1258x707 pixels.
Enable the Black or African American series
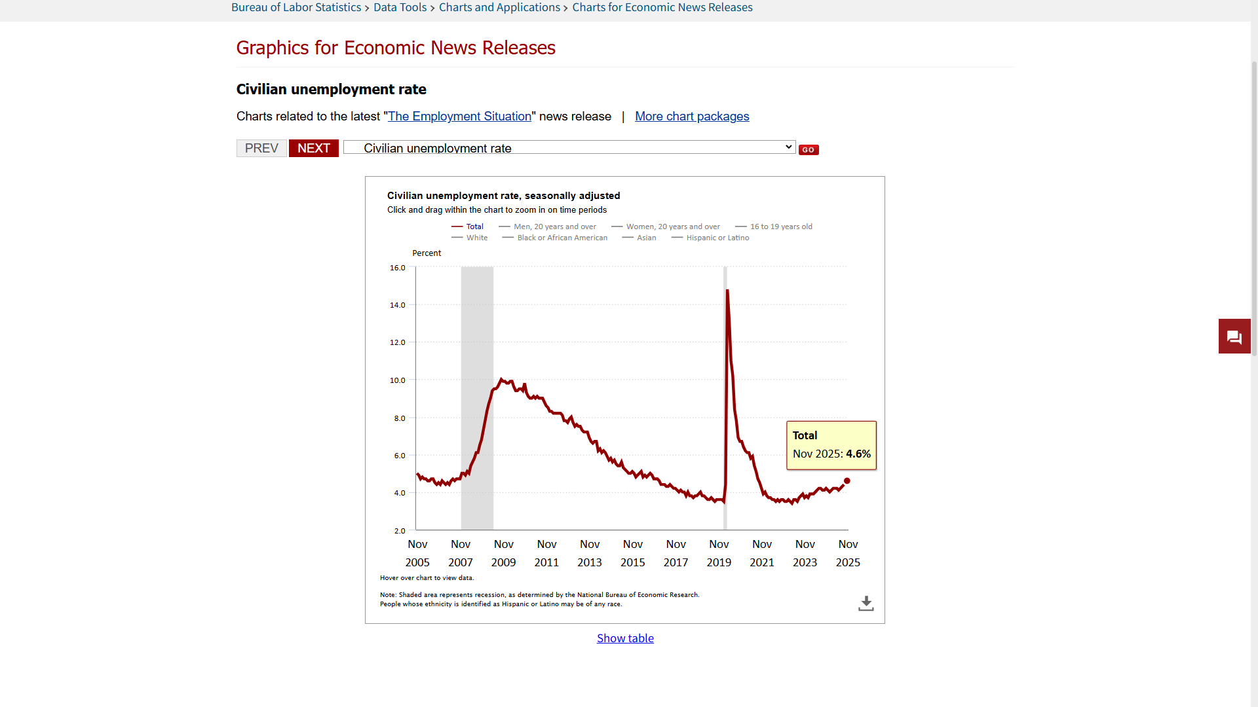[562, 238]
